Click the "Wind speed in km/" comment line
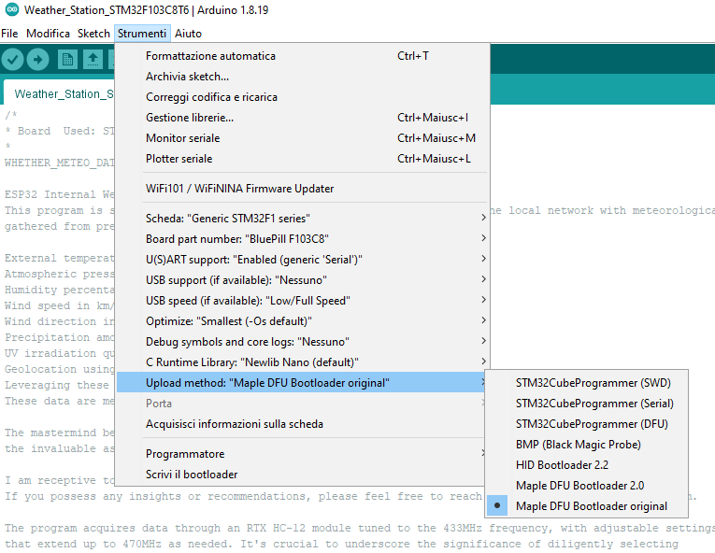The width and height of the screenshot is (715, 553). coord(57,305)
